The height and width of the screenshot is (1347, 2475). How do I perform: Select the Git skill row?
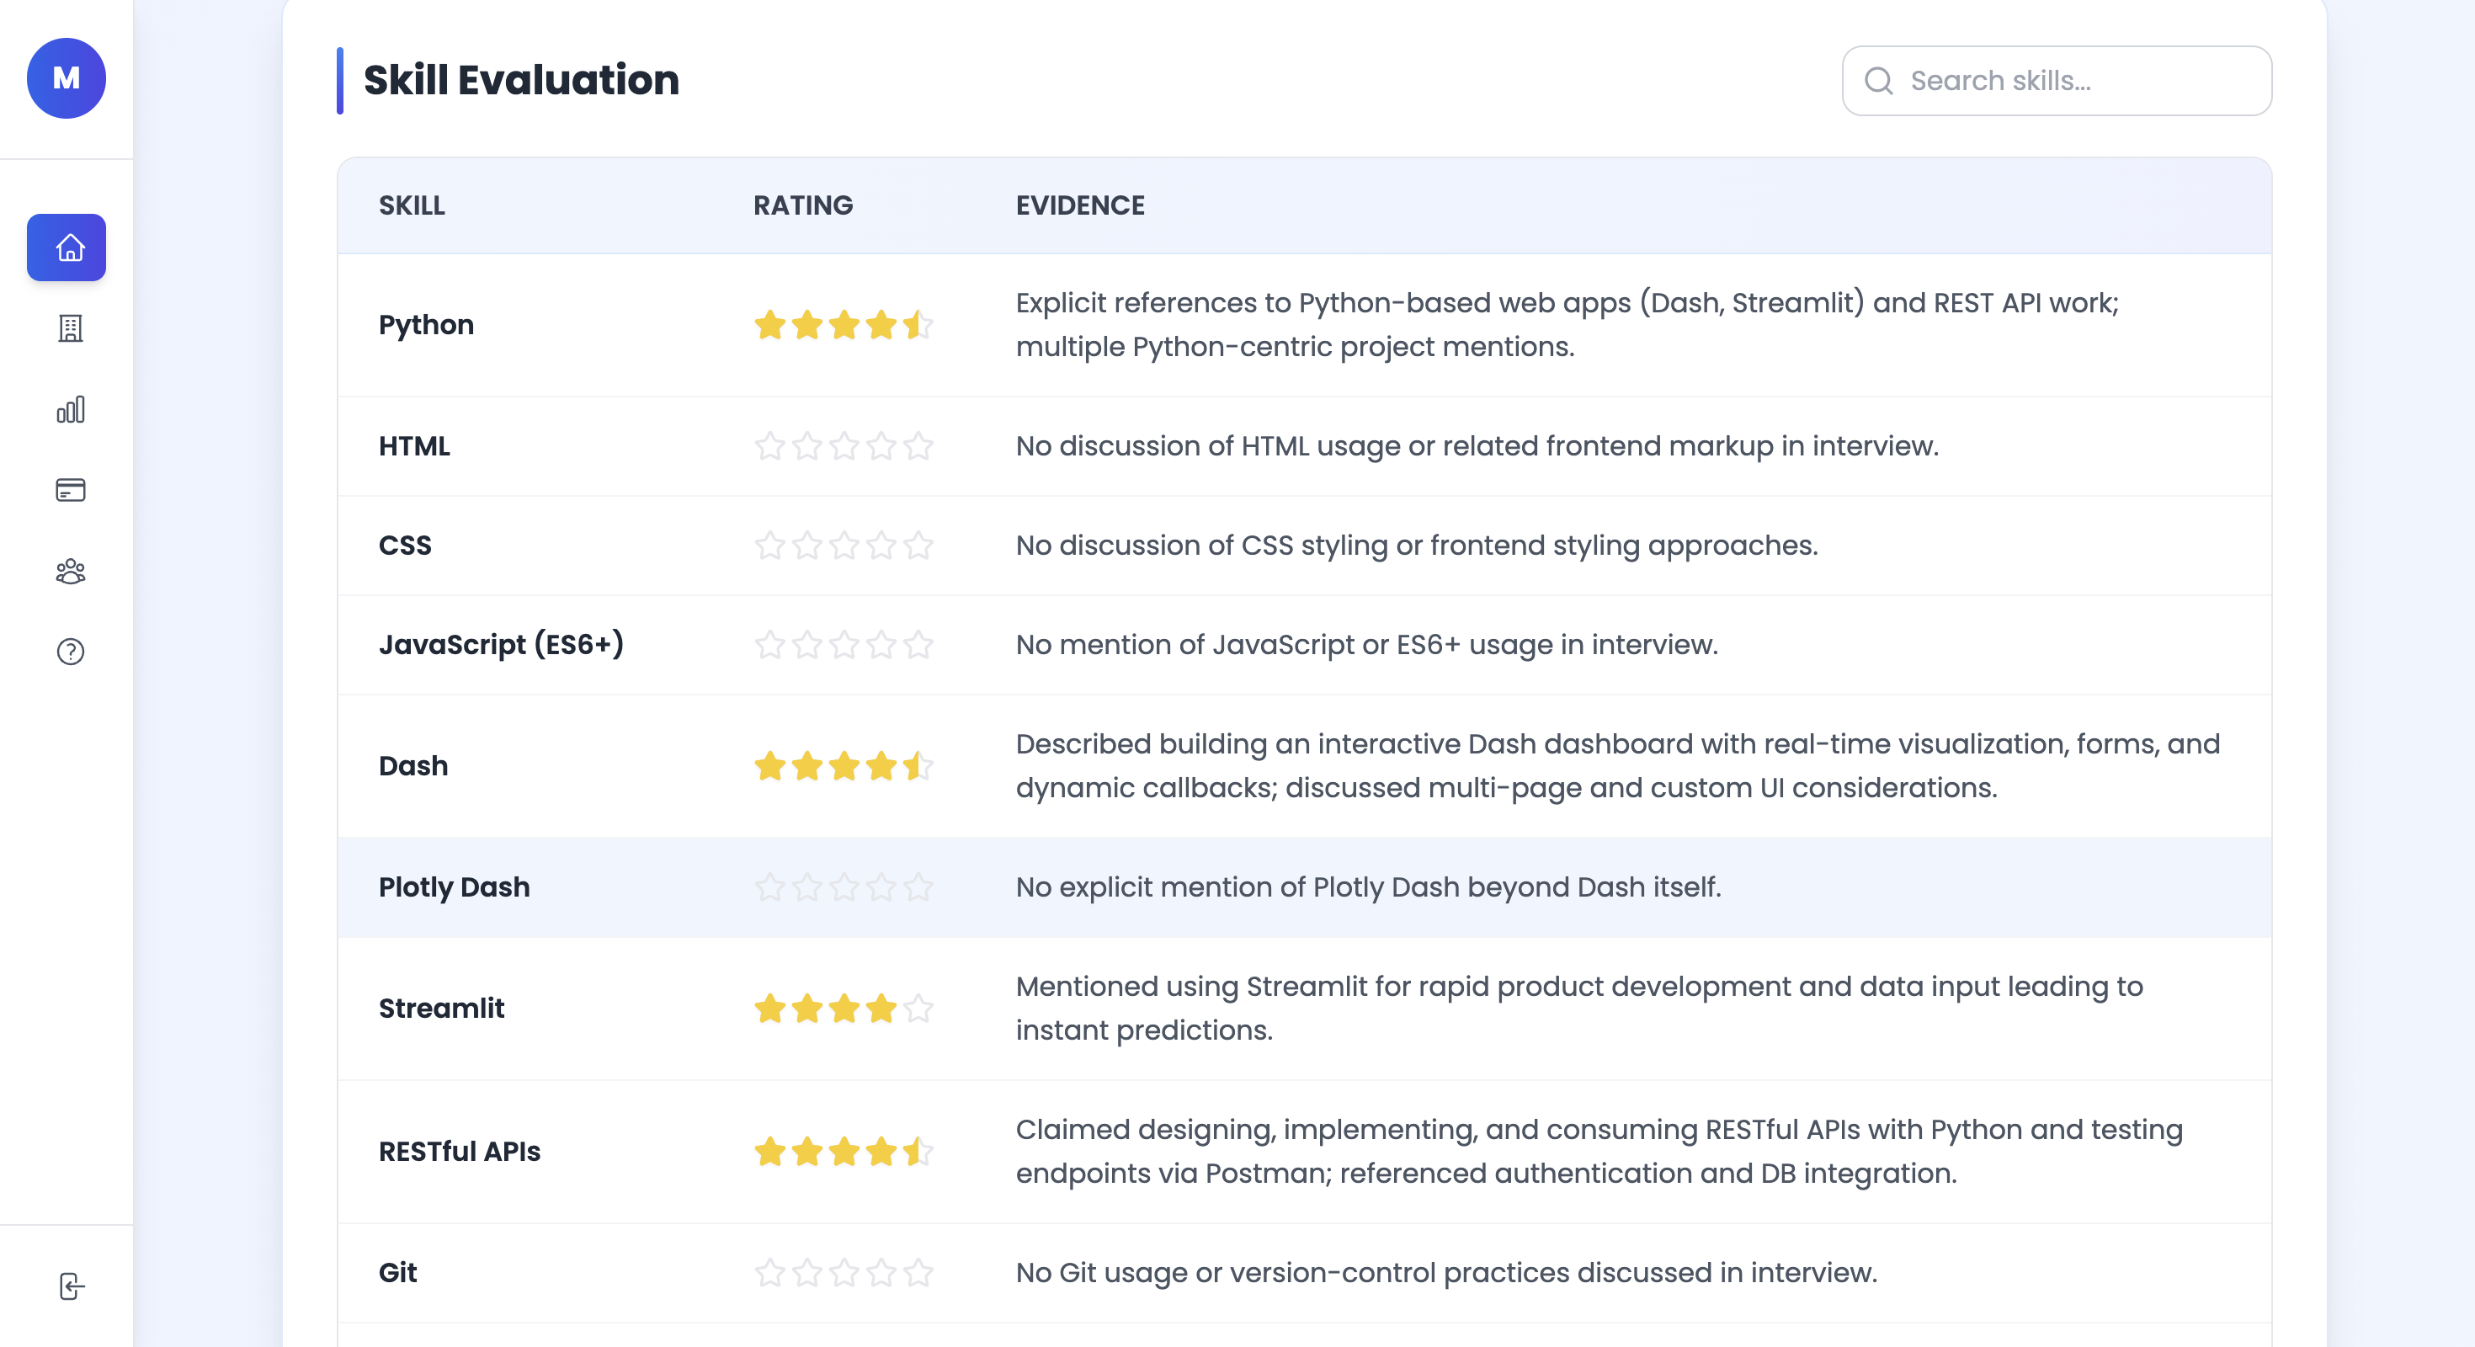[397, 1272]
